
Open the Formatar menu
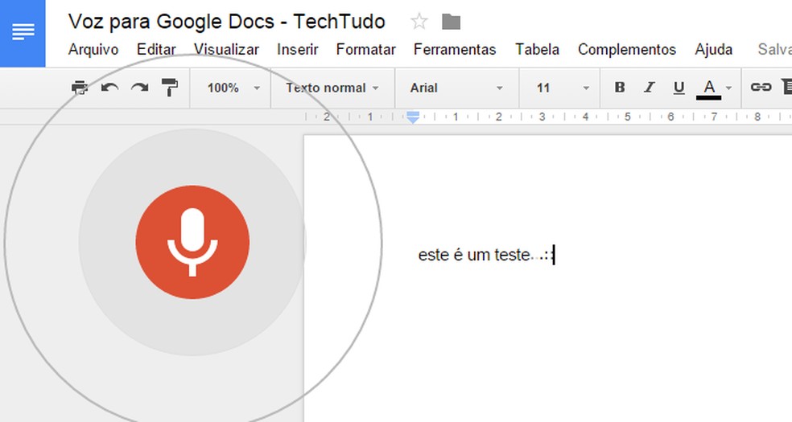(365, 49)
